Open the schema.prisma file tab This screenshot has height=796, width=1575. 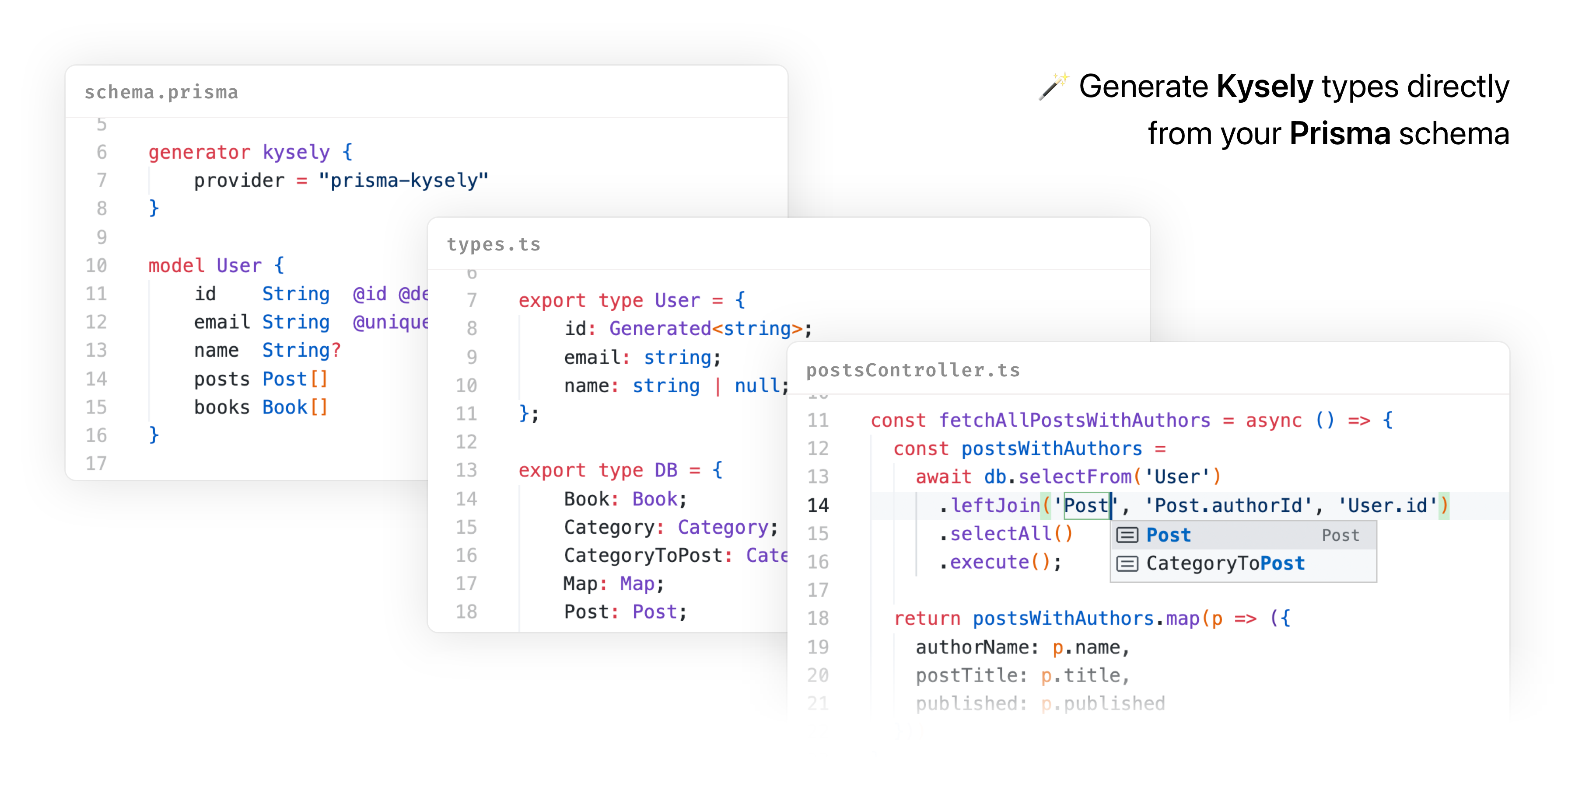(x=161, y=92)
